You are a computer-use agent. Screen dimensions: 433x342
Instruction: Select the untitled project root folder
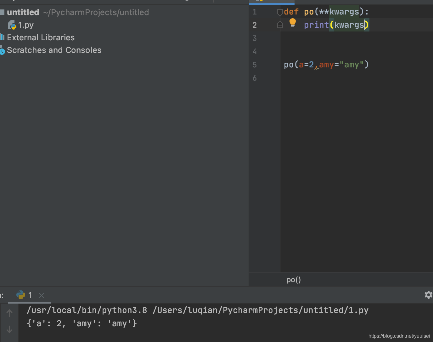23,12
